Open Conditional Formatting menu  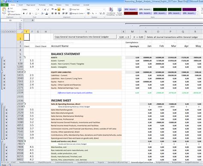pos(110,12)
